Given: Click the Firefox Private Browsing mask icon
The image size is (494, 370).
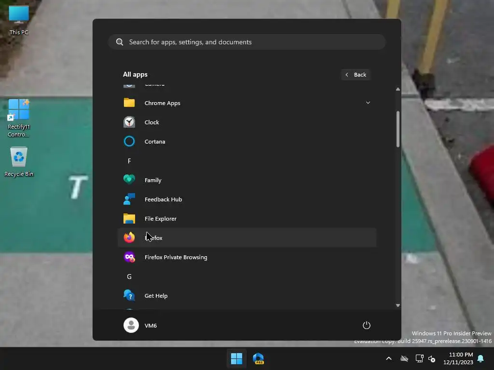Looking at the screenshot, I should tap(129, 257).
